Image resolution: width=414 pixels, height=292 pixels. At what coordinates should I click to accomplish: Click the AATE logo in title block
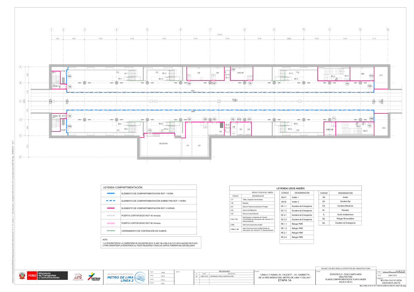(x=78, y=276)
